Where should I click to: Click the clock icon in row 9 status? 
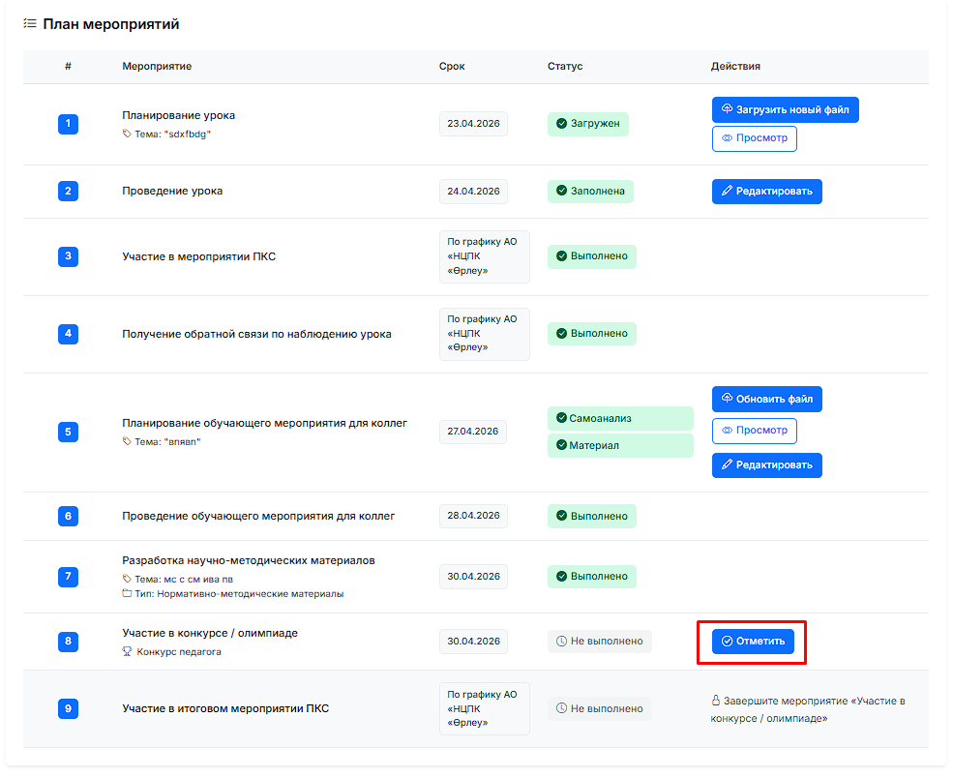(561, 708)
